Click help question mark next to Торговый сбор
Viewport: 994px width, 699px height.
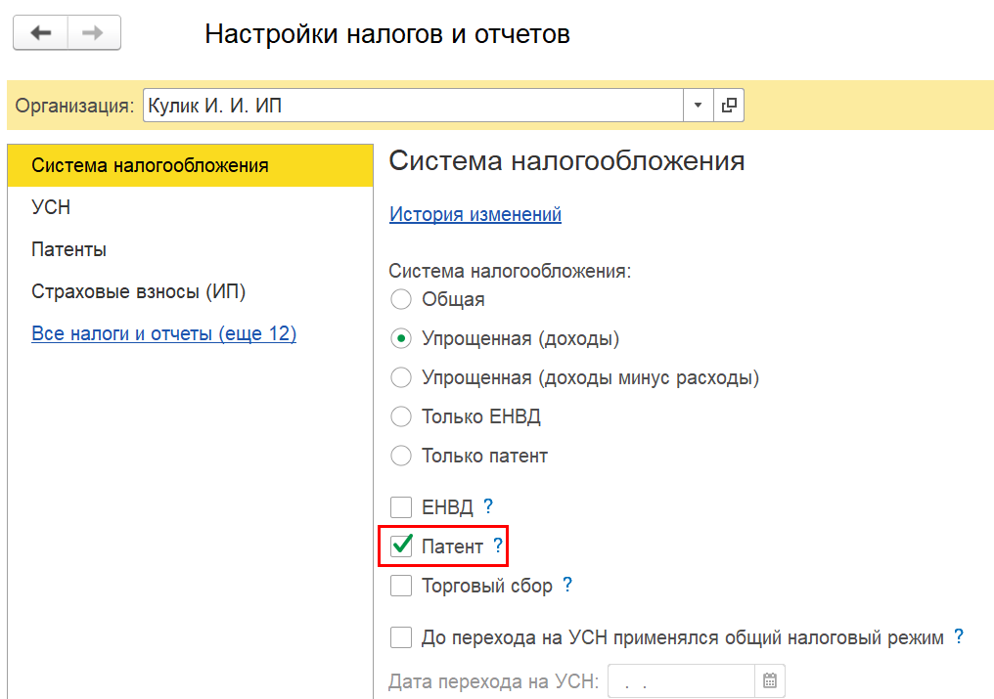coord(567,585)
